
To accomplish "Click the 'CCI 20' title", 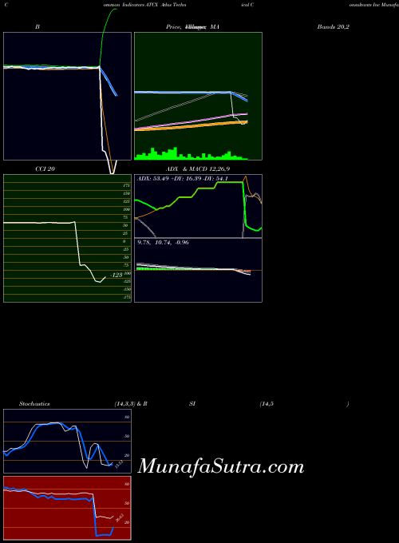I will [45, 169].
